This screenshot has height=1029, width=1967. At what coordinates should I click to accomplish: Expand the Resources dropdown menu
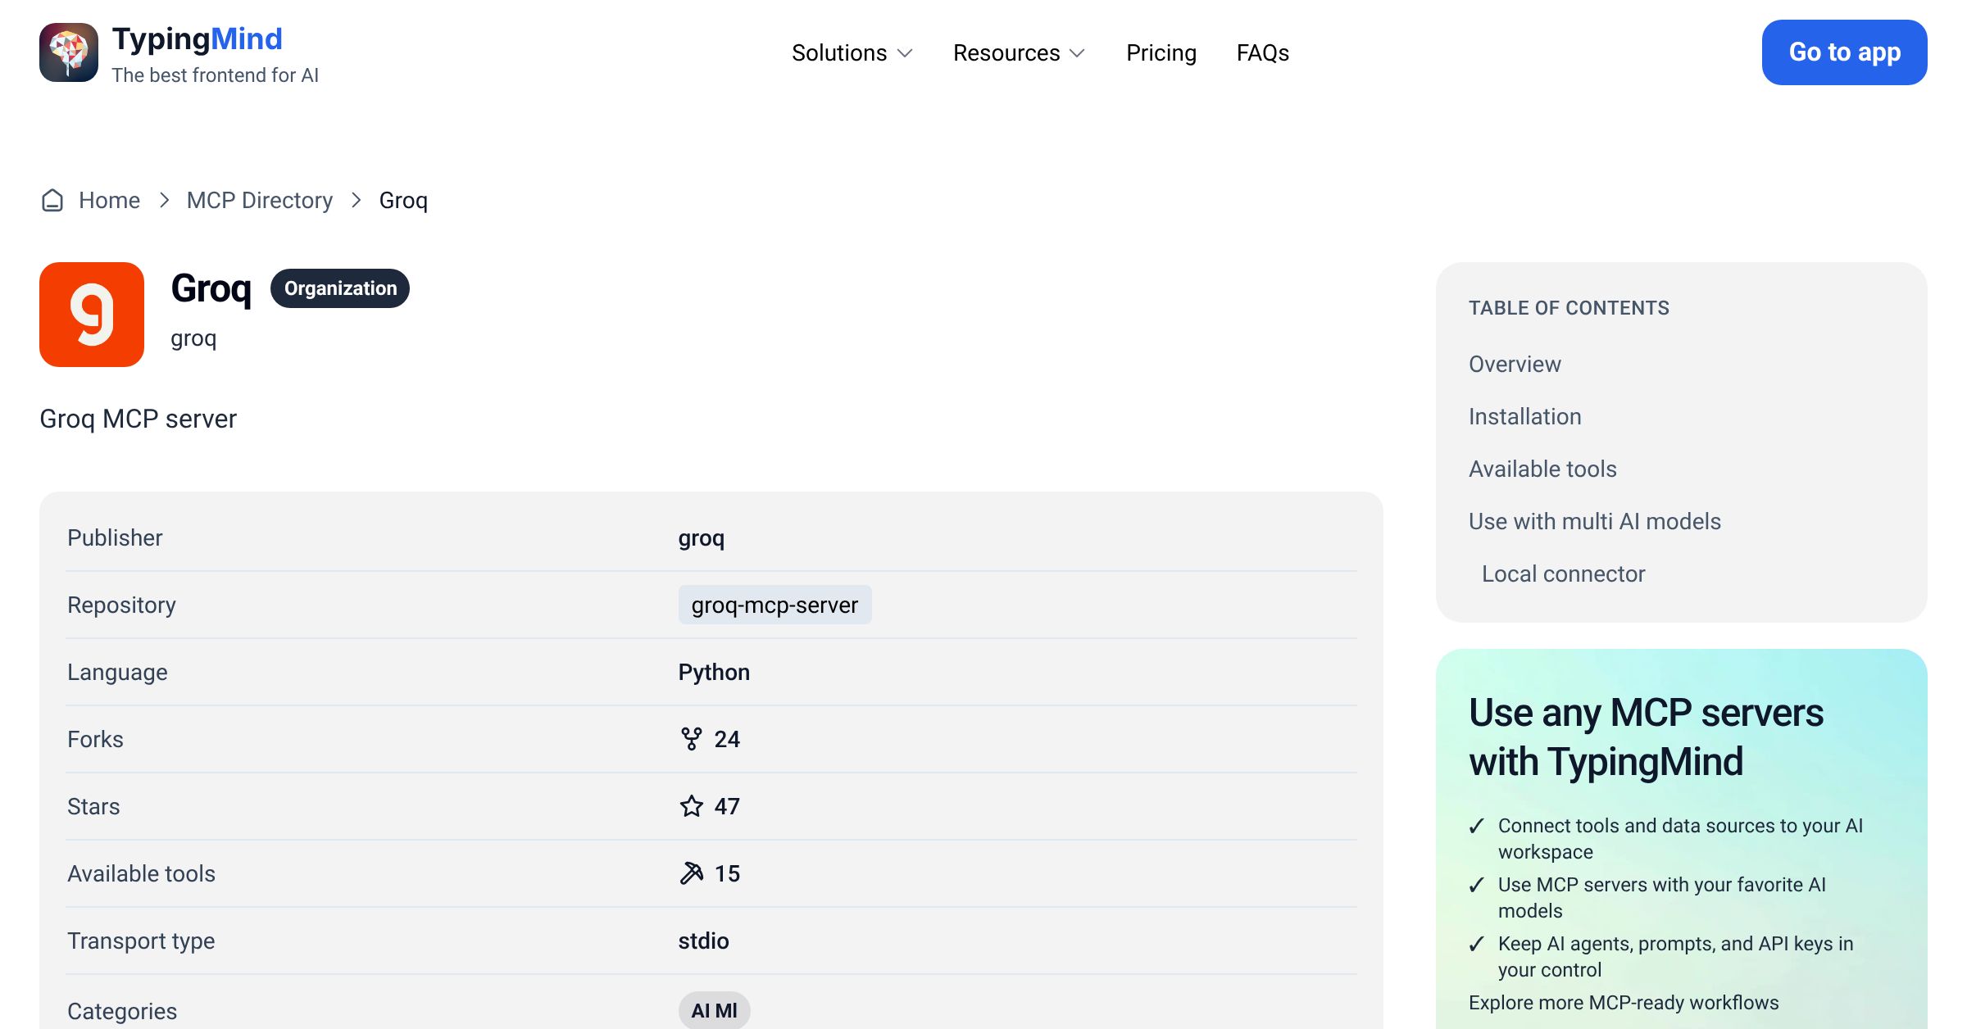click(1019, 52)
